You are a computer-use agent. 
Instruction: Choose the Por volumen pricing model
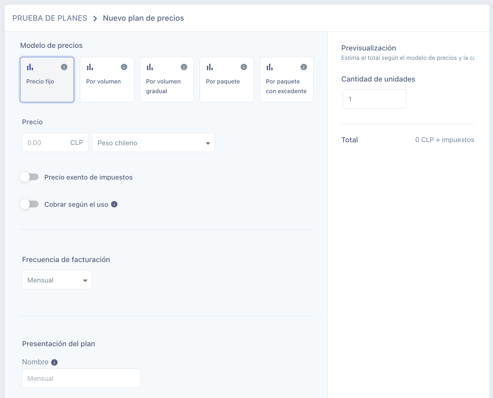pos(107,80)
